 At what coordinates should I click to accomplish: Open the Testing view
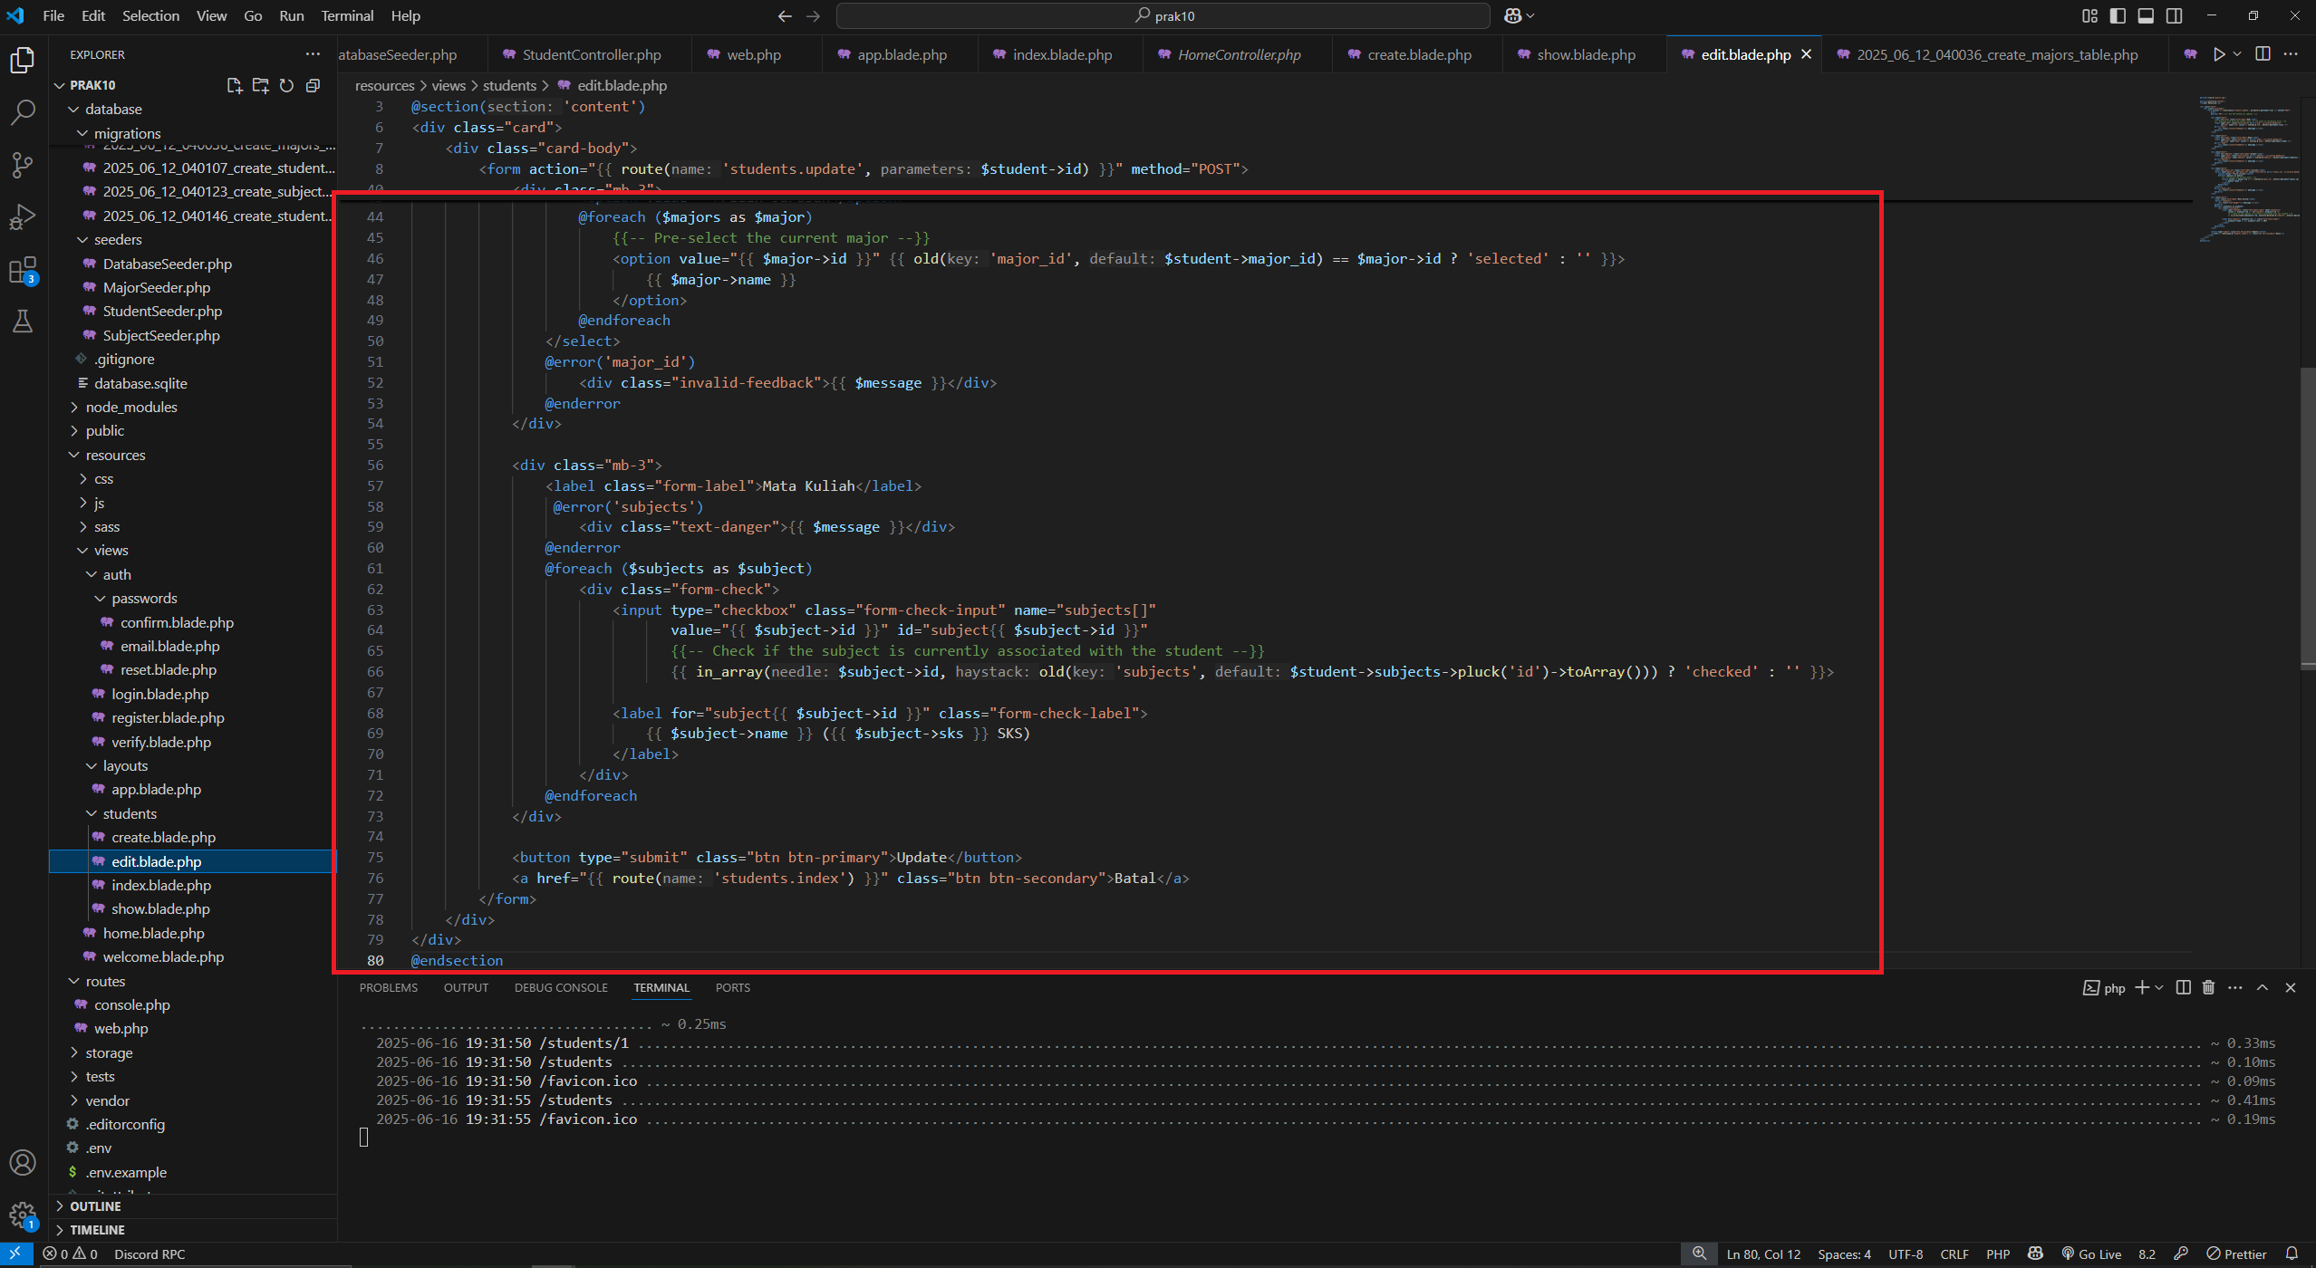coord(22,321)
